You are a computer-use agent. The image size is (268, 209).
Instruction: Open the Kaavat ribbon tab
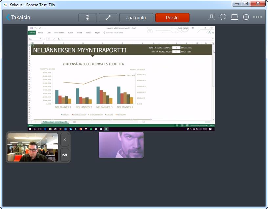71,33
